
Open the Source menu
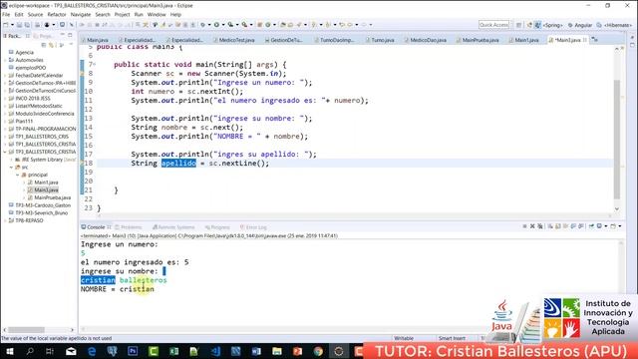pyautogui.click(x=35, y=14)
